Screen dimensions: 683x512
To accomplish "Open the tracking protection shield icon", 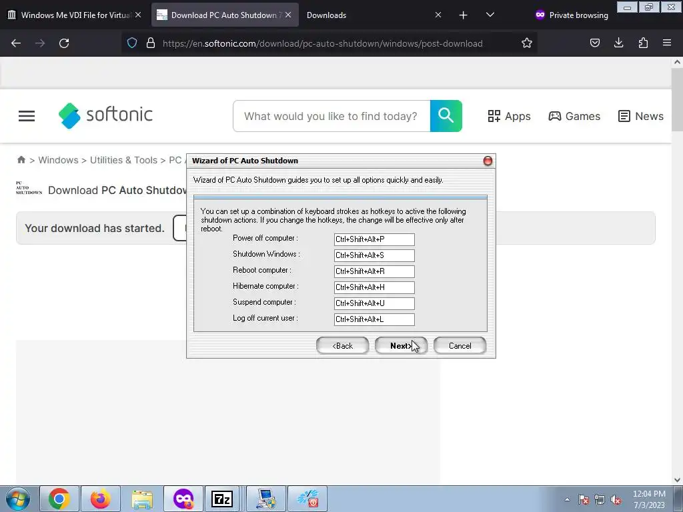I will pyautogui.click(x=132, y=43).
